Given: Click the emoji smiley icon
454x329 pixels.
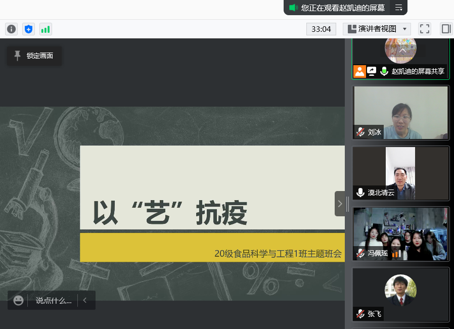Looking at the screenshot, I should (19, 300).
